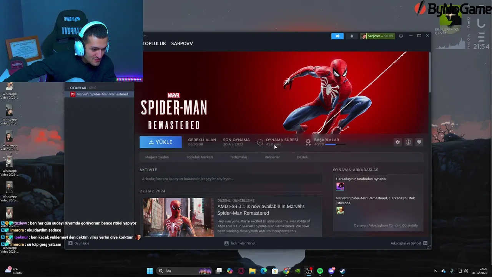Click the BAŞARIMLAR 40/78 label
Image resolution: width=492 pixels, height=277 pixels.
[327, 142]
